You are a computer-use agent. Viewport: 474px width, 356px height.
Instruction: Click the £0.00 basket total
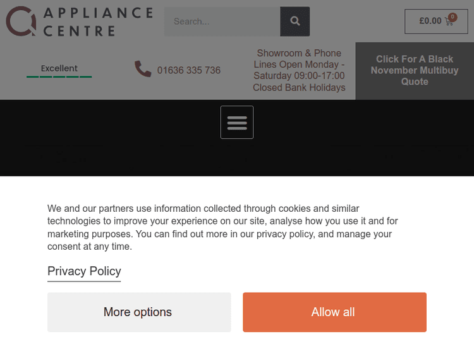click(x=430, y=21)
